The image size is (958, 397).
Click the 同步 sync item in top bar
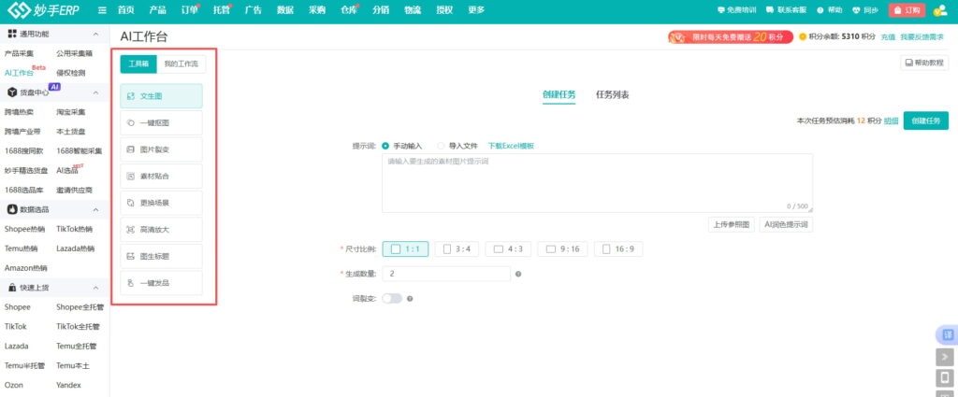pyautogui.click(x=865, y=10)
